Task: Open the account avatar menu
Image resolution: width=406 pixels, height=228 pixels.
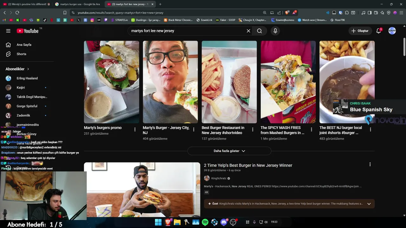Action: (x=392, y=31)
